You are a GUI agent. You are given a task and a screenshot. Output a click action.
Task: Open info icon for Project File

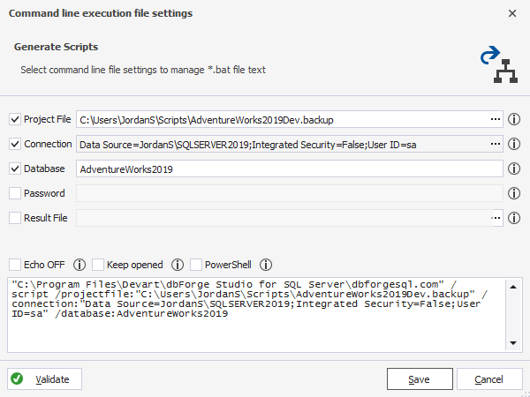click(514, 119)
